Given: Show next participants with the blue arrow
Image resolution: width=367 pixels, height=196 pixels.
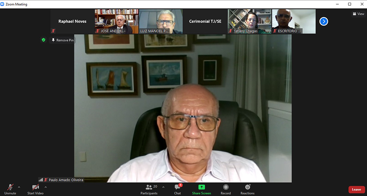Looking at the screenshot, I should coord(323,21).
